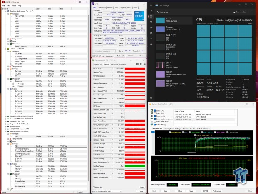Enable Log to file checkbox in GPU-Z

[94, 187]
